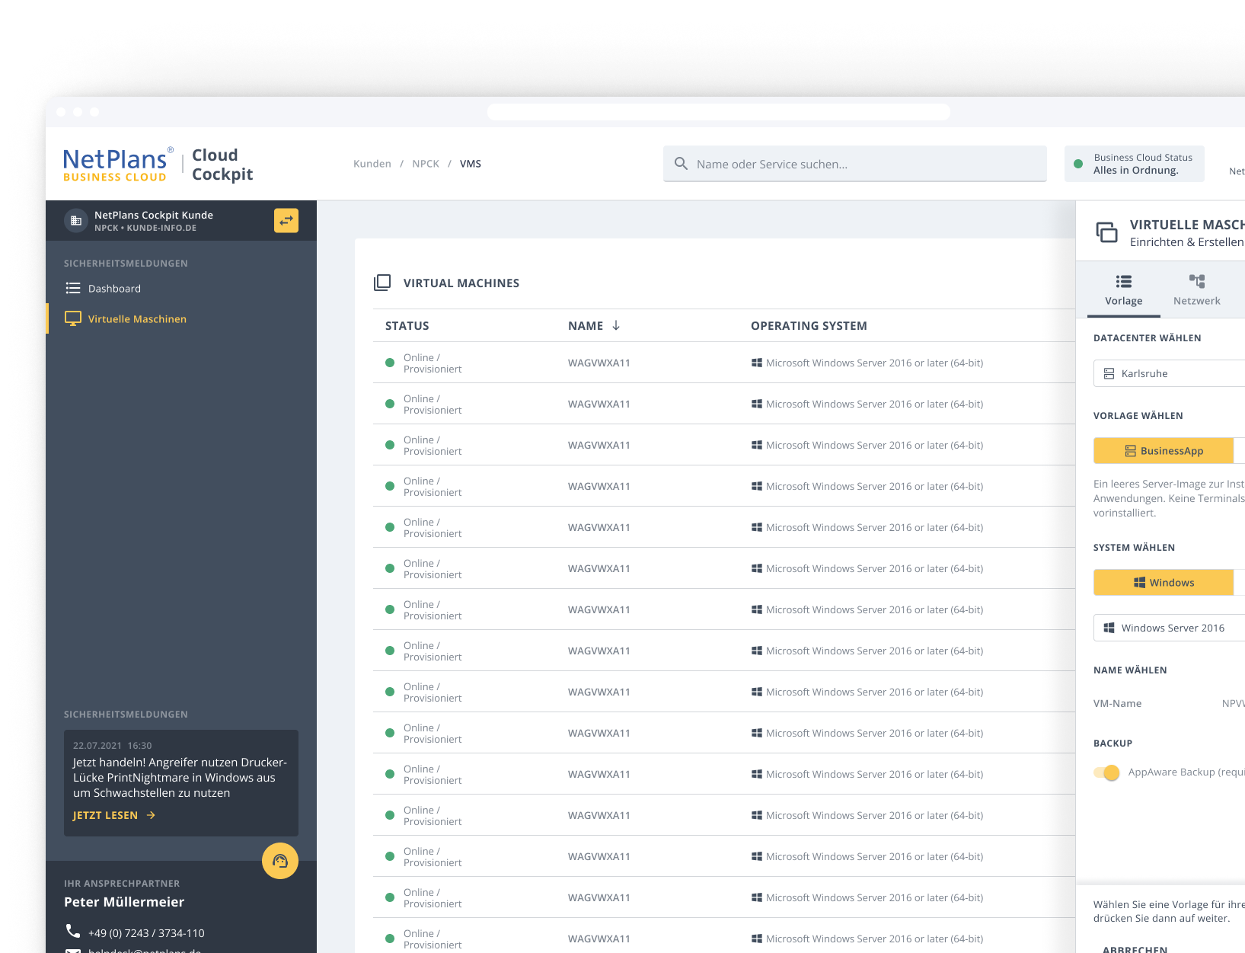Screen dimensions: 1245x953
Task: Open the Karlsruhe datacenter dropdown
Action: 1169,373
